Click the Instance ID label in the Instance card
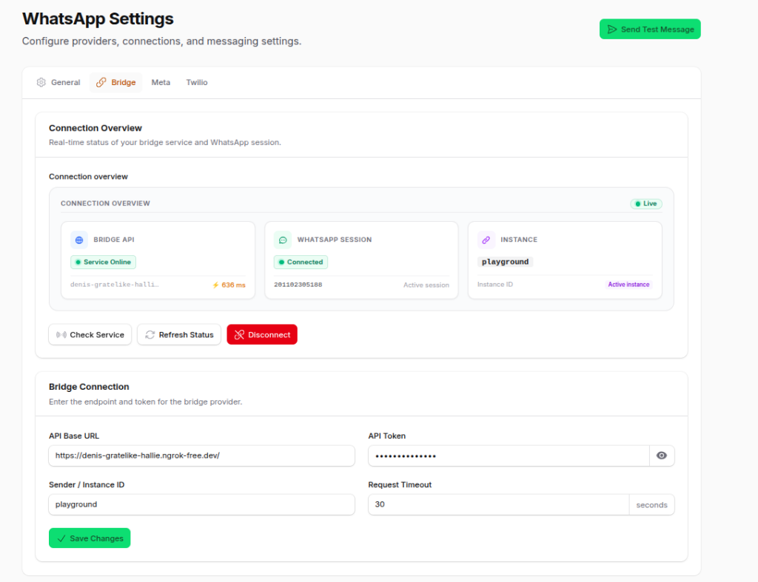Image resolution: width=758 pixels, height=582 pixels. (x=495, y=285)
